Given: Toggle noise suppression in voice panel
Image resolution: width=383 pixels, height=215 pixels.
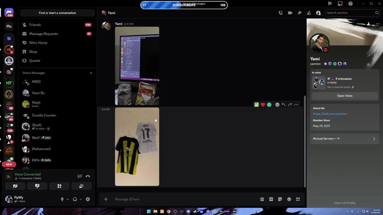Looking at the screenshot, I should [80, 176].
